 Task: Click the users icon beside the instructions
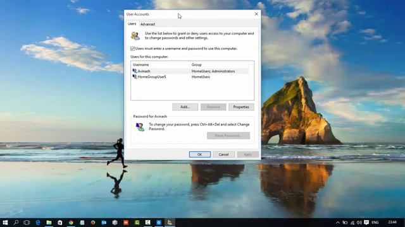[135, 36]
